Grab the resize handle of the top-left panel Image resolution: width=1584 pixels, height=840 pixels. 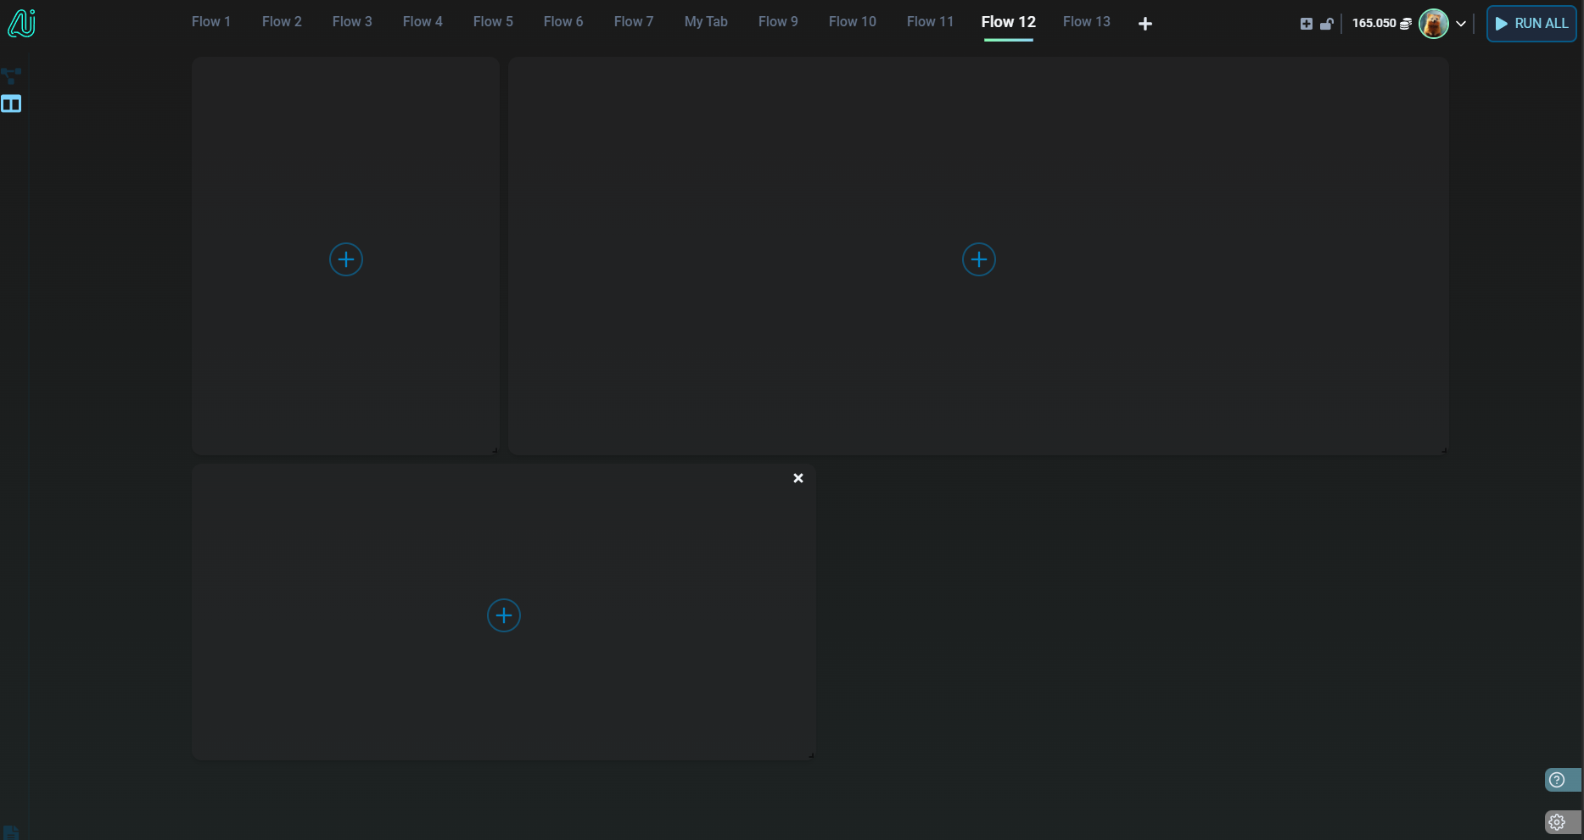click(x=495, y=450)
